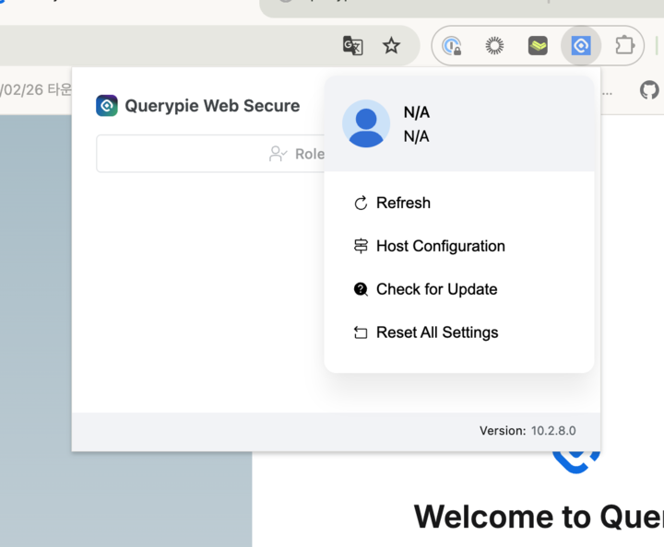Toggle the QueryPie extension toolbar icon
The image size is (664, 547).
coord(580,45)
